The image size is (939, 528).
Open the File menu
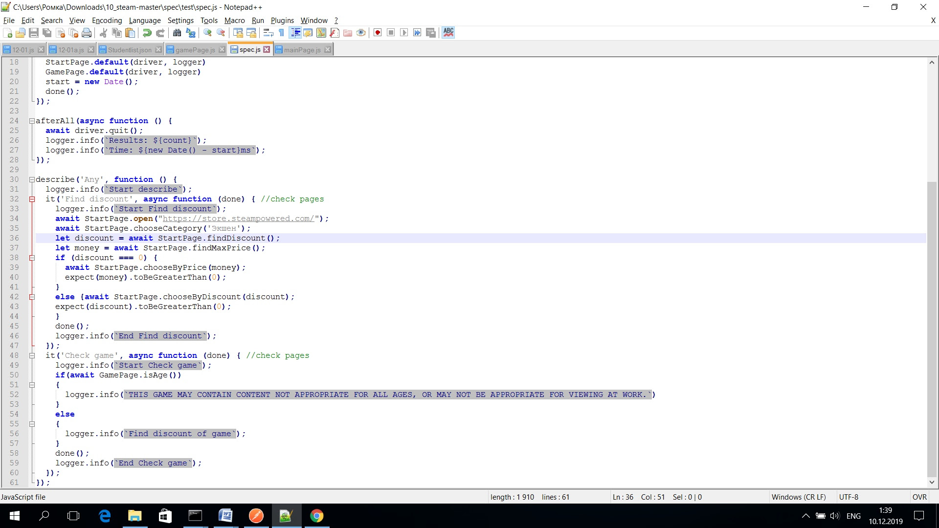tap(9, 21)
